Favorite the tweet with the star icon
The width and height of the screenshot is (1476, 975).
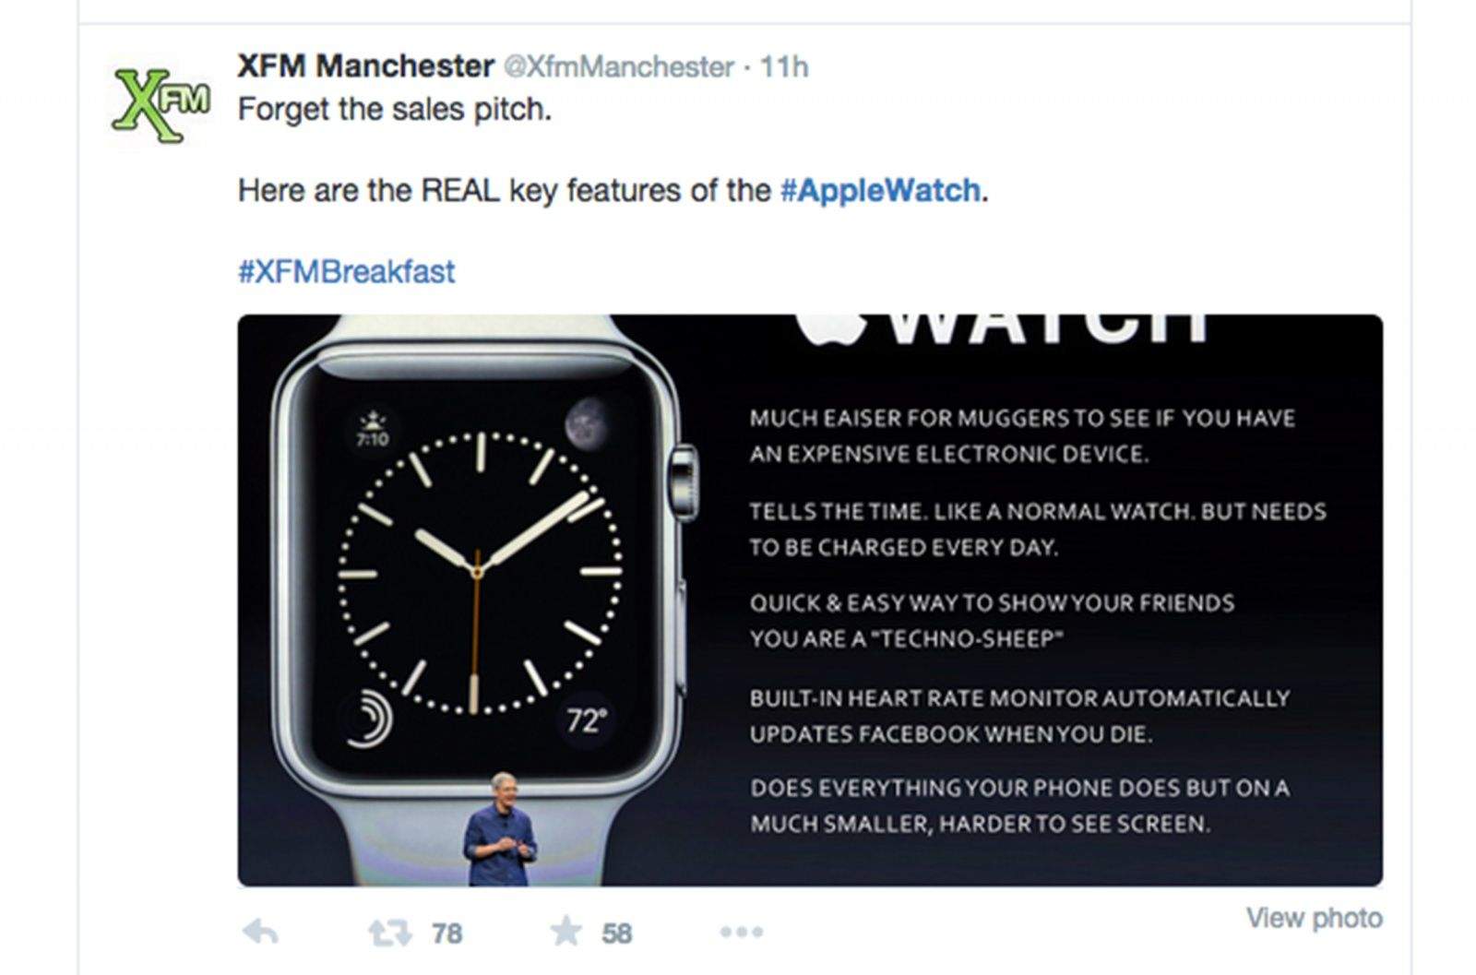pos(565,931)
